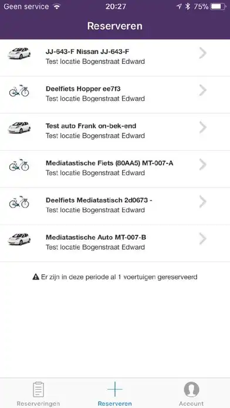
Task: Tap the Deelfiets Hopper ee7f3 bicycle icon
Action: (19, 90)
